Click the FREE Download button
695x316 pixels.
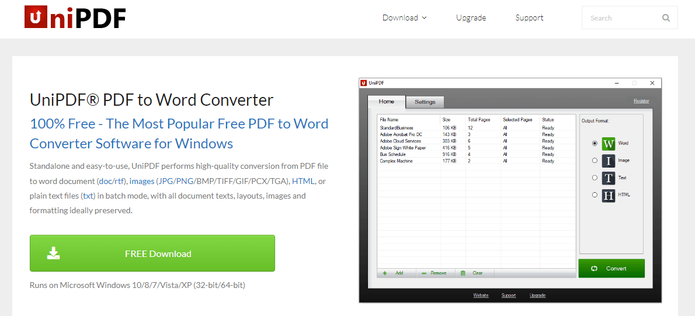coord(152,253)
